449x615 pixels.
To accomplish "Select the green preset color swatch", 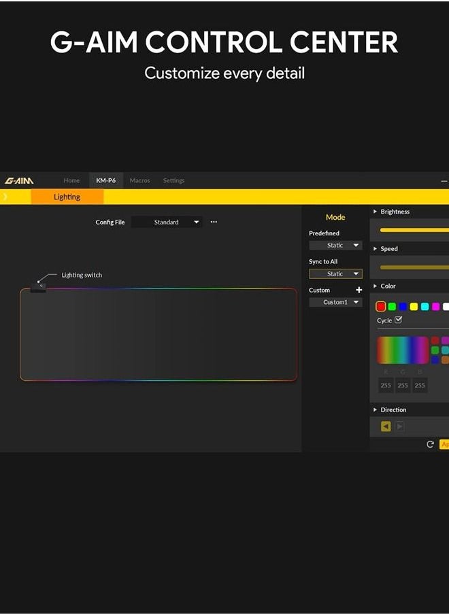I will coord(392,307).
